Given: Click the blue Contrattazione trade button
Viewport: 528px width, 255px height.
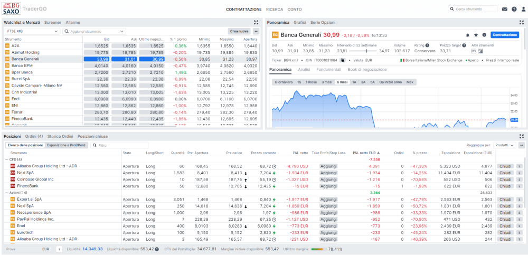Looking at the screenshot, I should click(505, 35).
